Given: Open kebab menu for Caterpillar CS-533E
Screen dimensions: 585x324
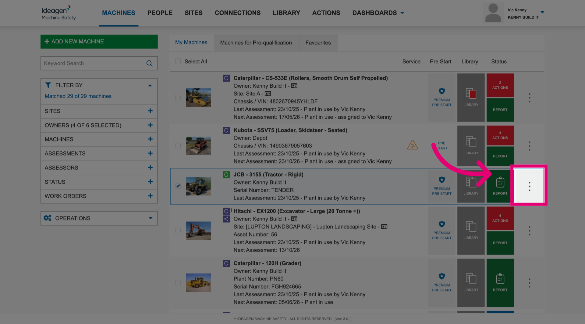Looking at the screenshot, I should (x=529, y=98).
